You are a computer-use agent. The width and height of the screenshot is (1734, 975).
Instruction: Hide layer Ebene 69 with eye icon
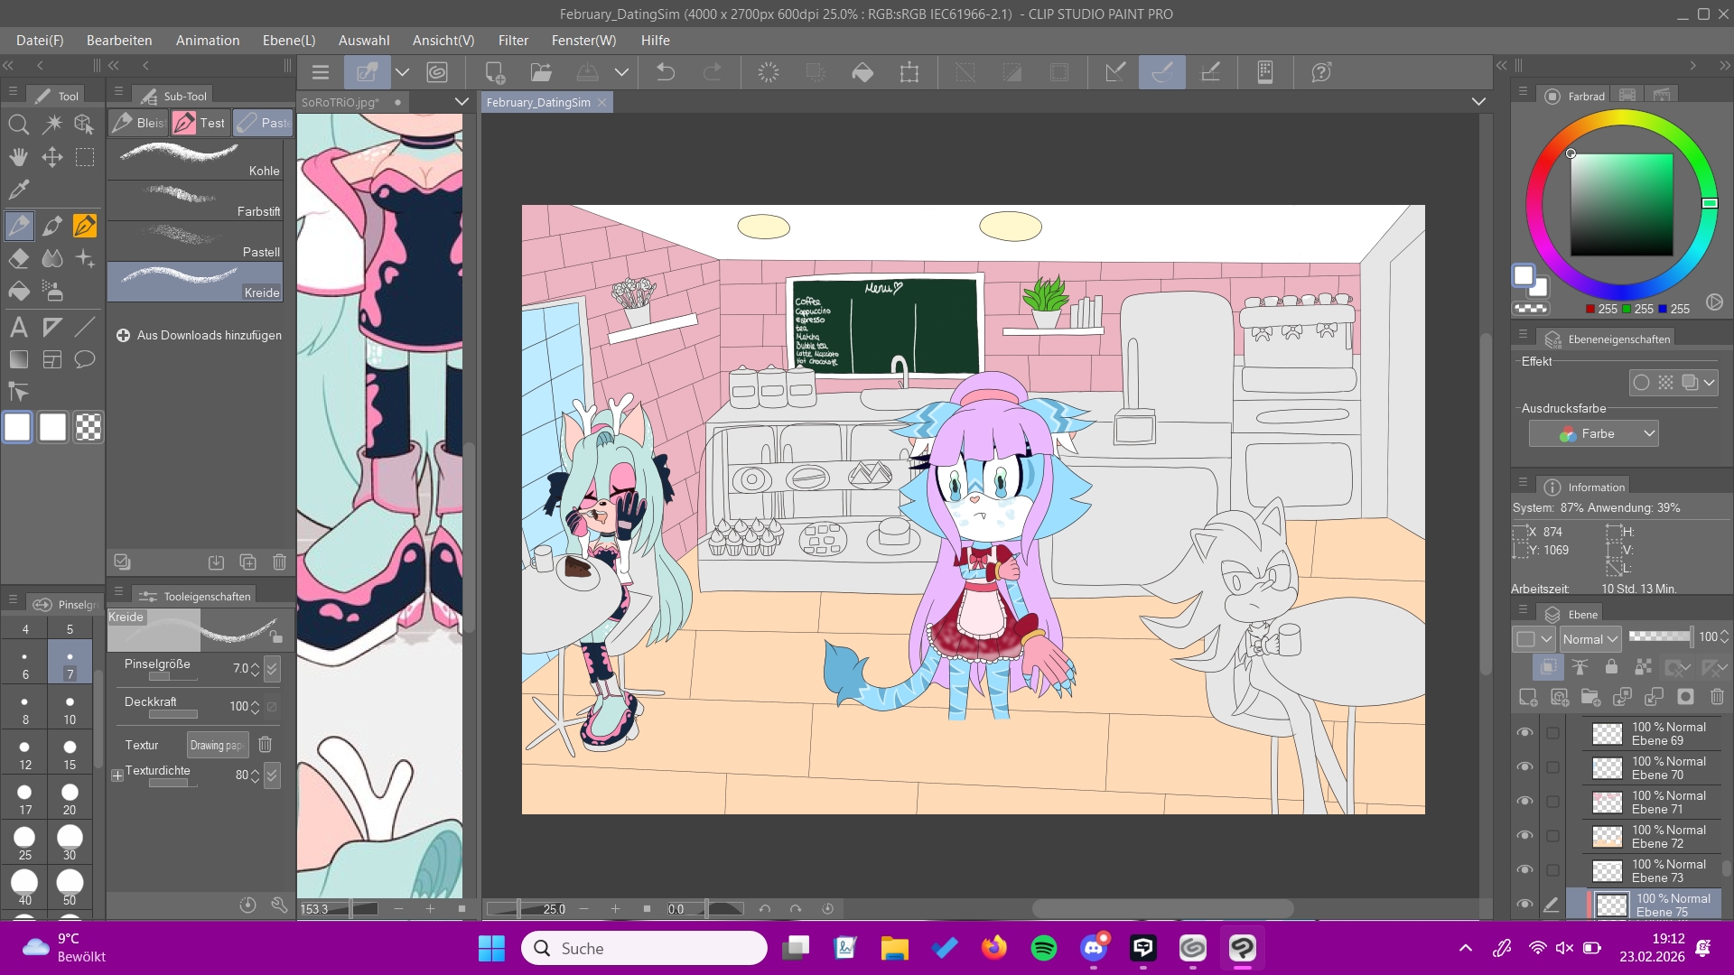click(1525, 733)
